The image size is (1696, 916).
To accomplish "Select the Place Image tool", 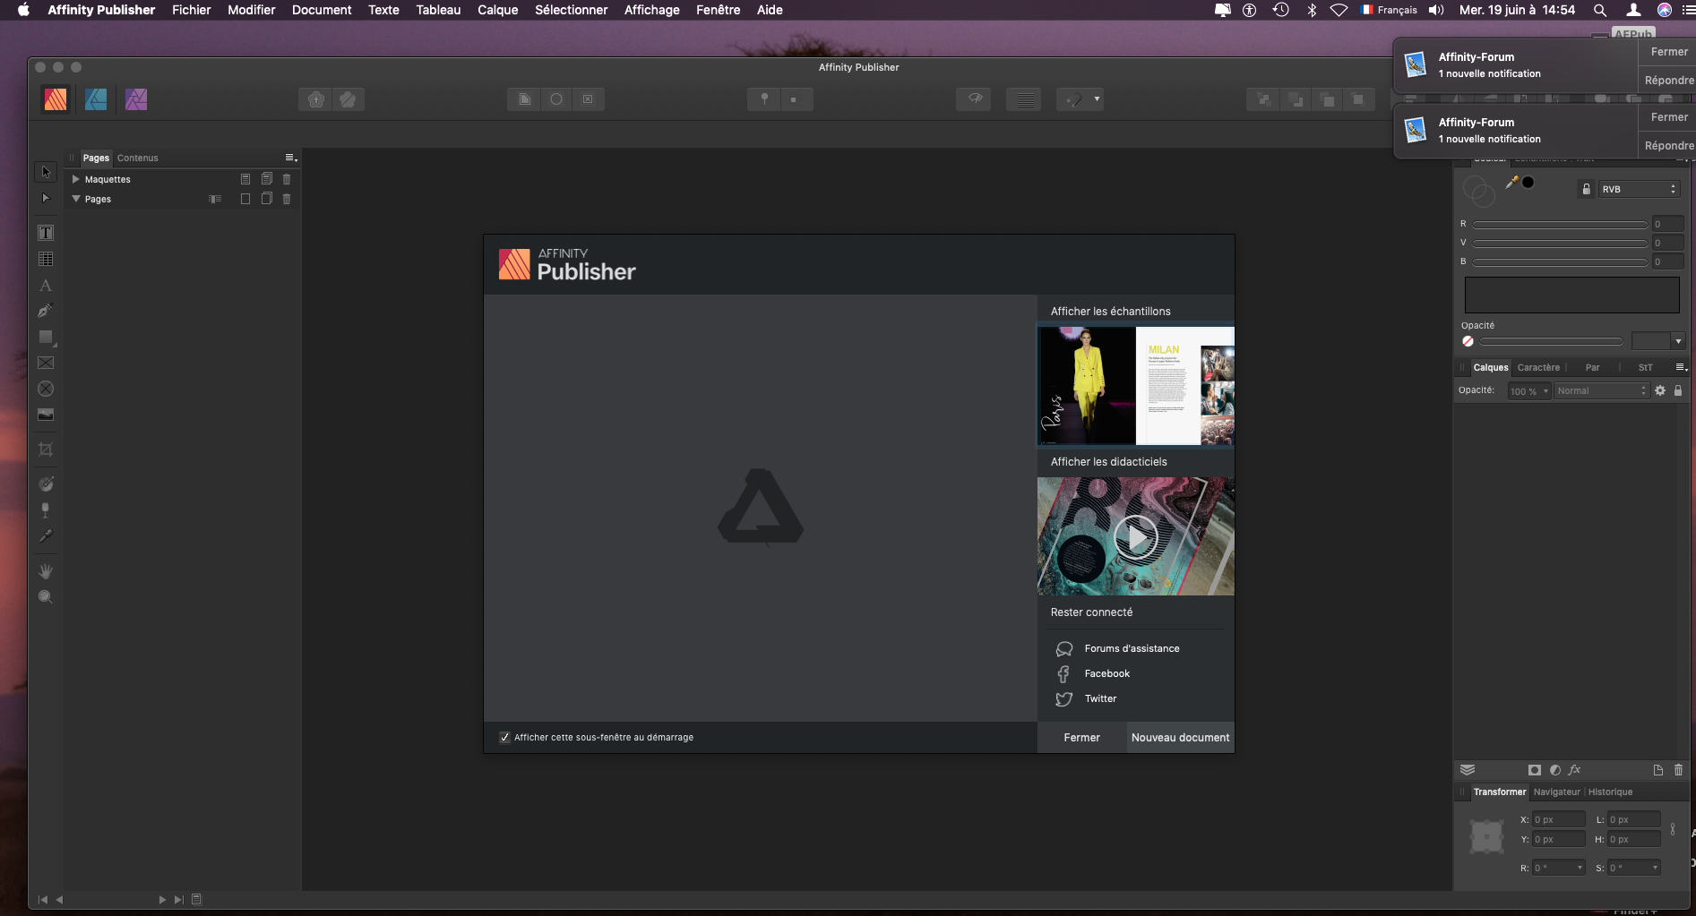I will coord(46,415).
